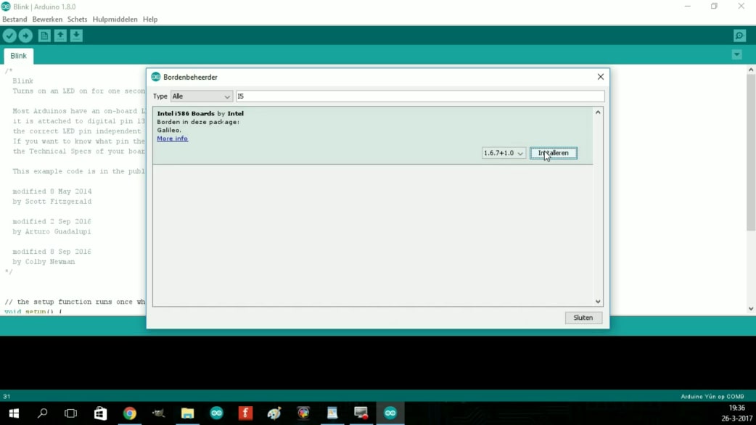Open the Hulpmiddelen menu
This screenshot has height=425, width=756.
(115, 20)
